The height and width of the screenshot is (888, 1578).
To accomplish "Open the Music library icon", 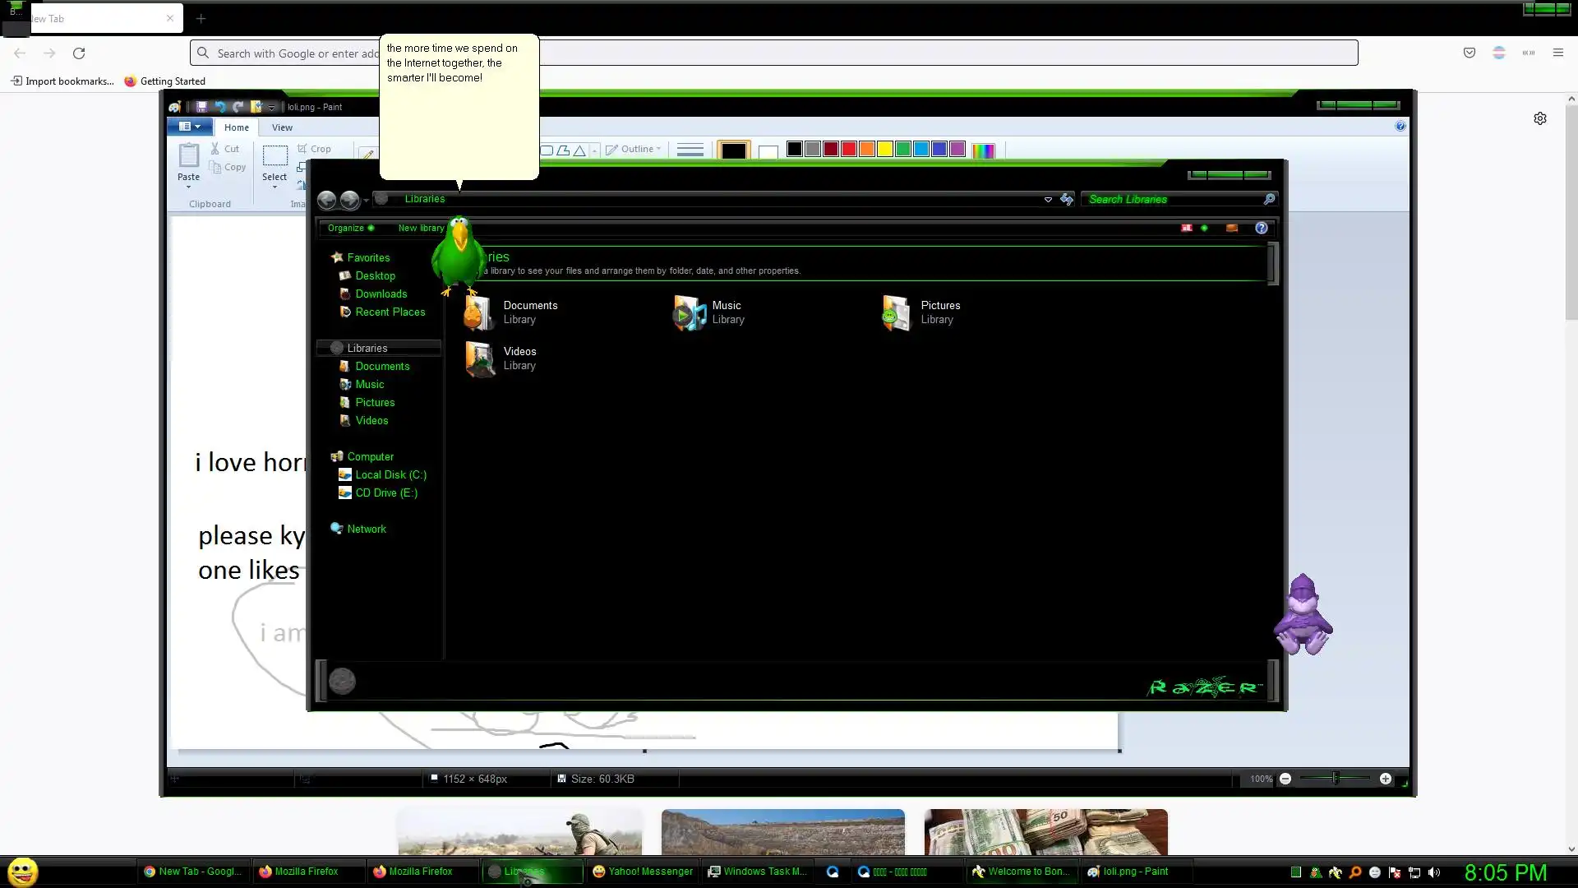I will (689, 312).
